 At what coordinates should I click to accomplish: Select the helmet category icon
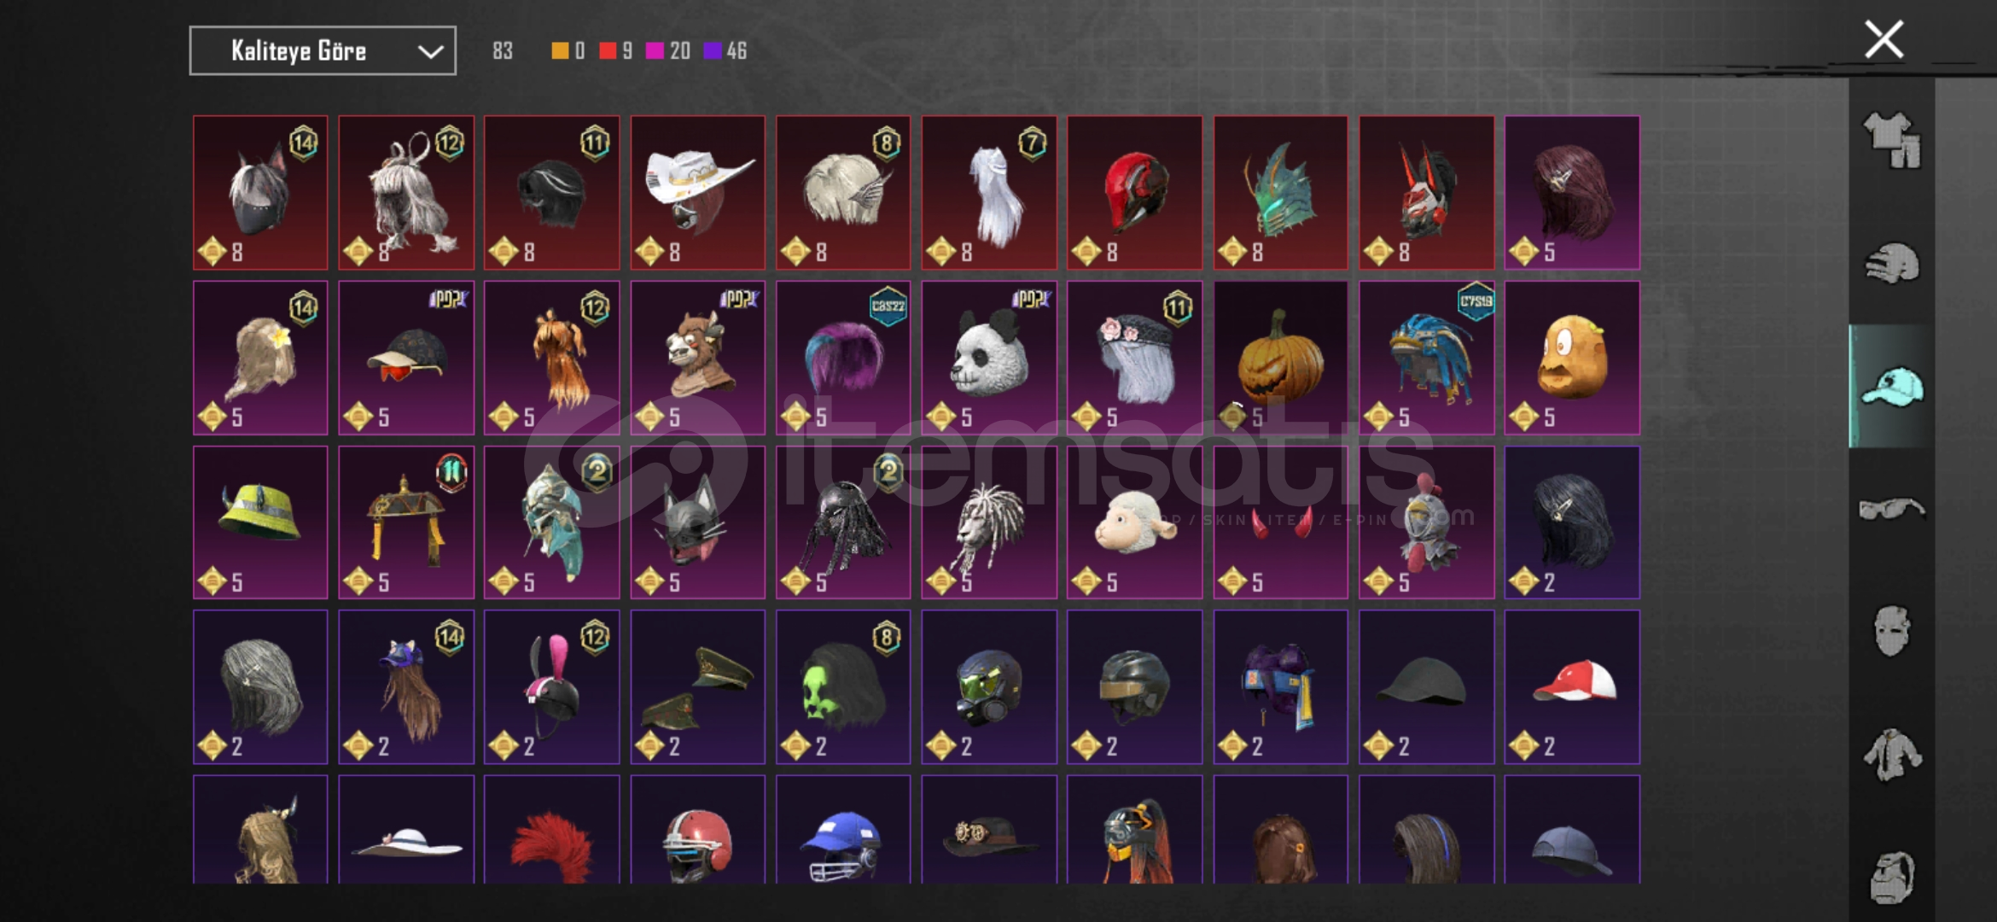[1891, 264]
